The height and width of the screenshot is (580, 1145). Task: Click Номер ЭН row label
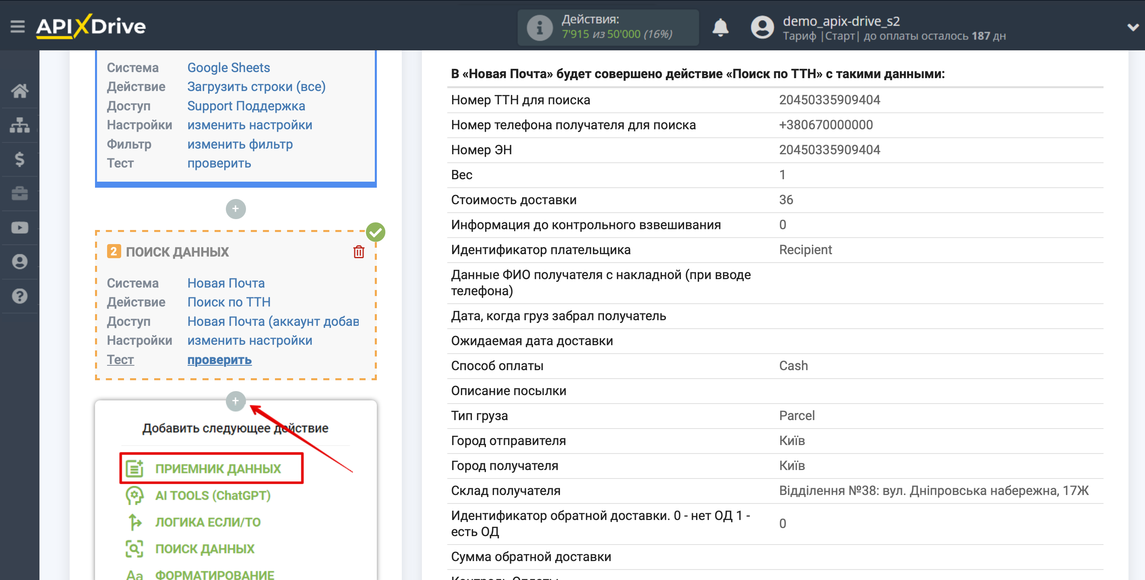coord(482,150)
